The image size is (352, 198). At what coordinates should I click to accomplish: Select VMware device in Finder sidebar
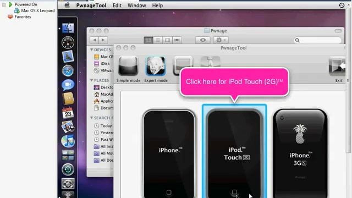pos(103,70)
